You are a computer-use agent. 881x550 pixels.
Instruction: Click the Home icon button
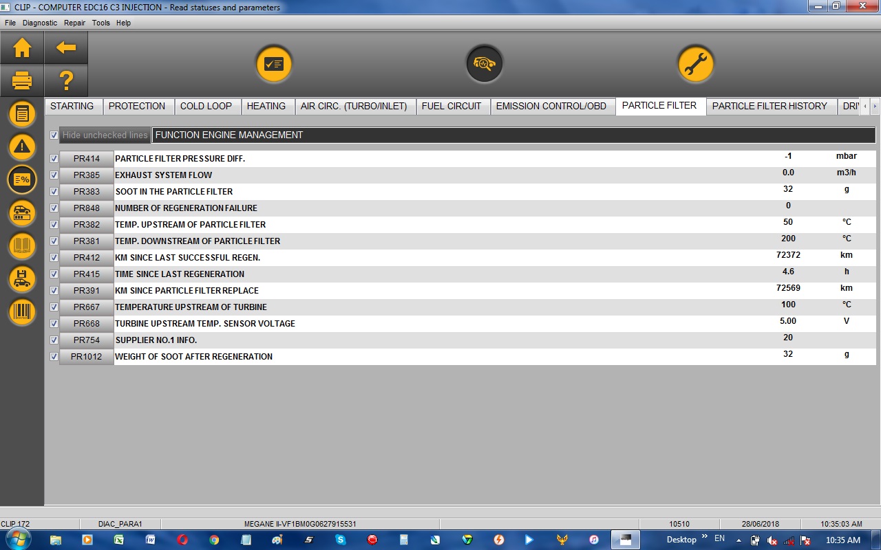[22, 48]
